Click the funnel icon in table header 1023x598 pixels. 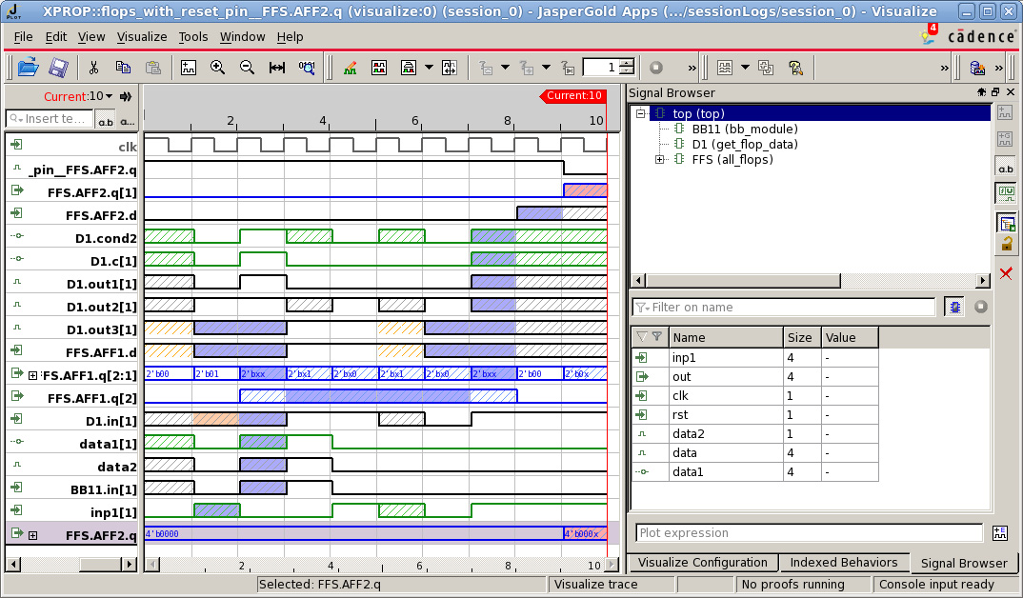coord(657,336)
